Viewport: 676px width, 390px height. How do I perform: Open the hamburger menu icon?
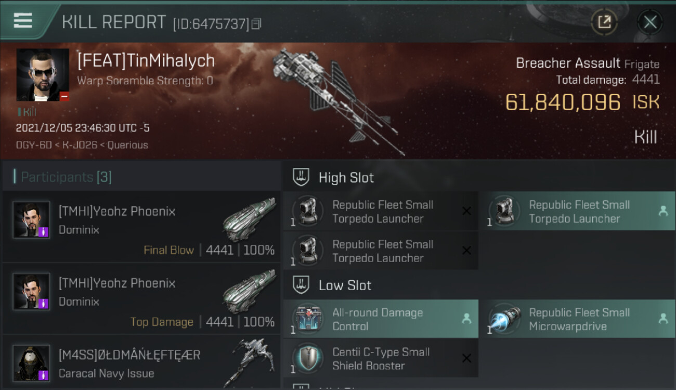click(x=23, y=20)
